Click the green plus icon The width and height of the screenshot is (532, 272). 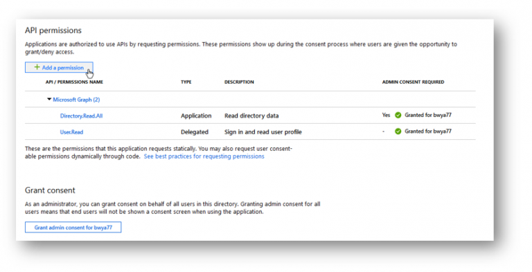pos(37,67)
